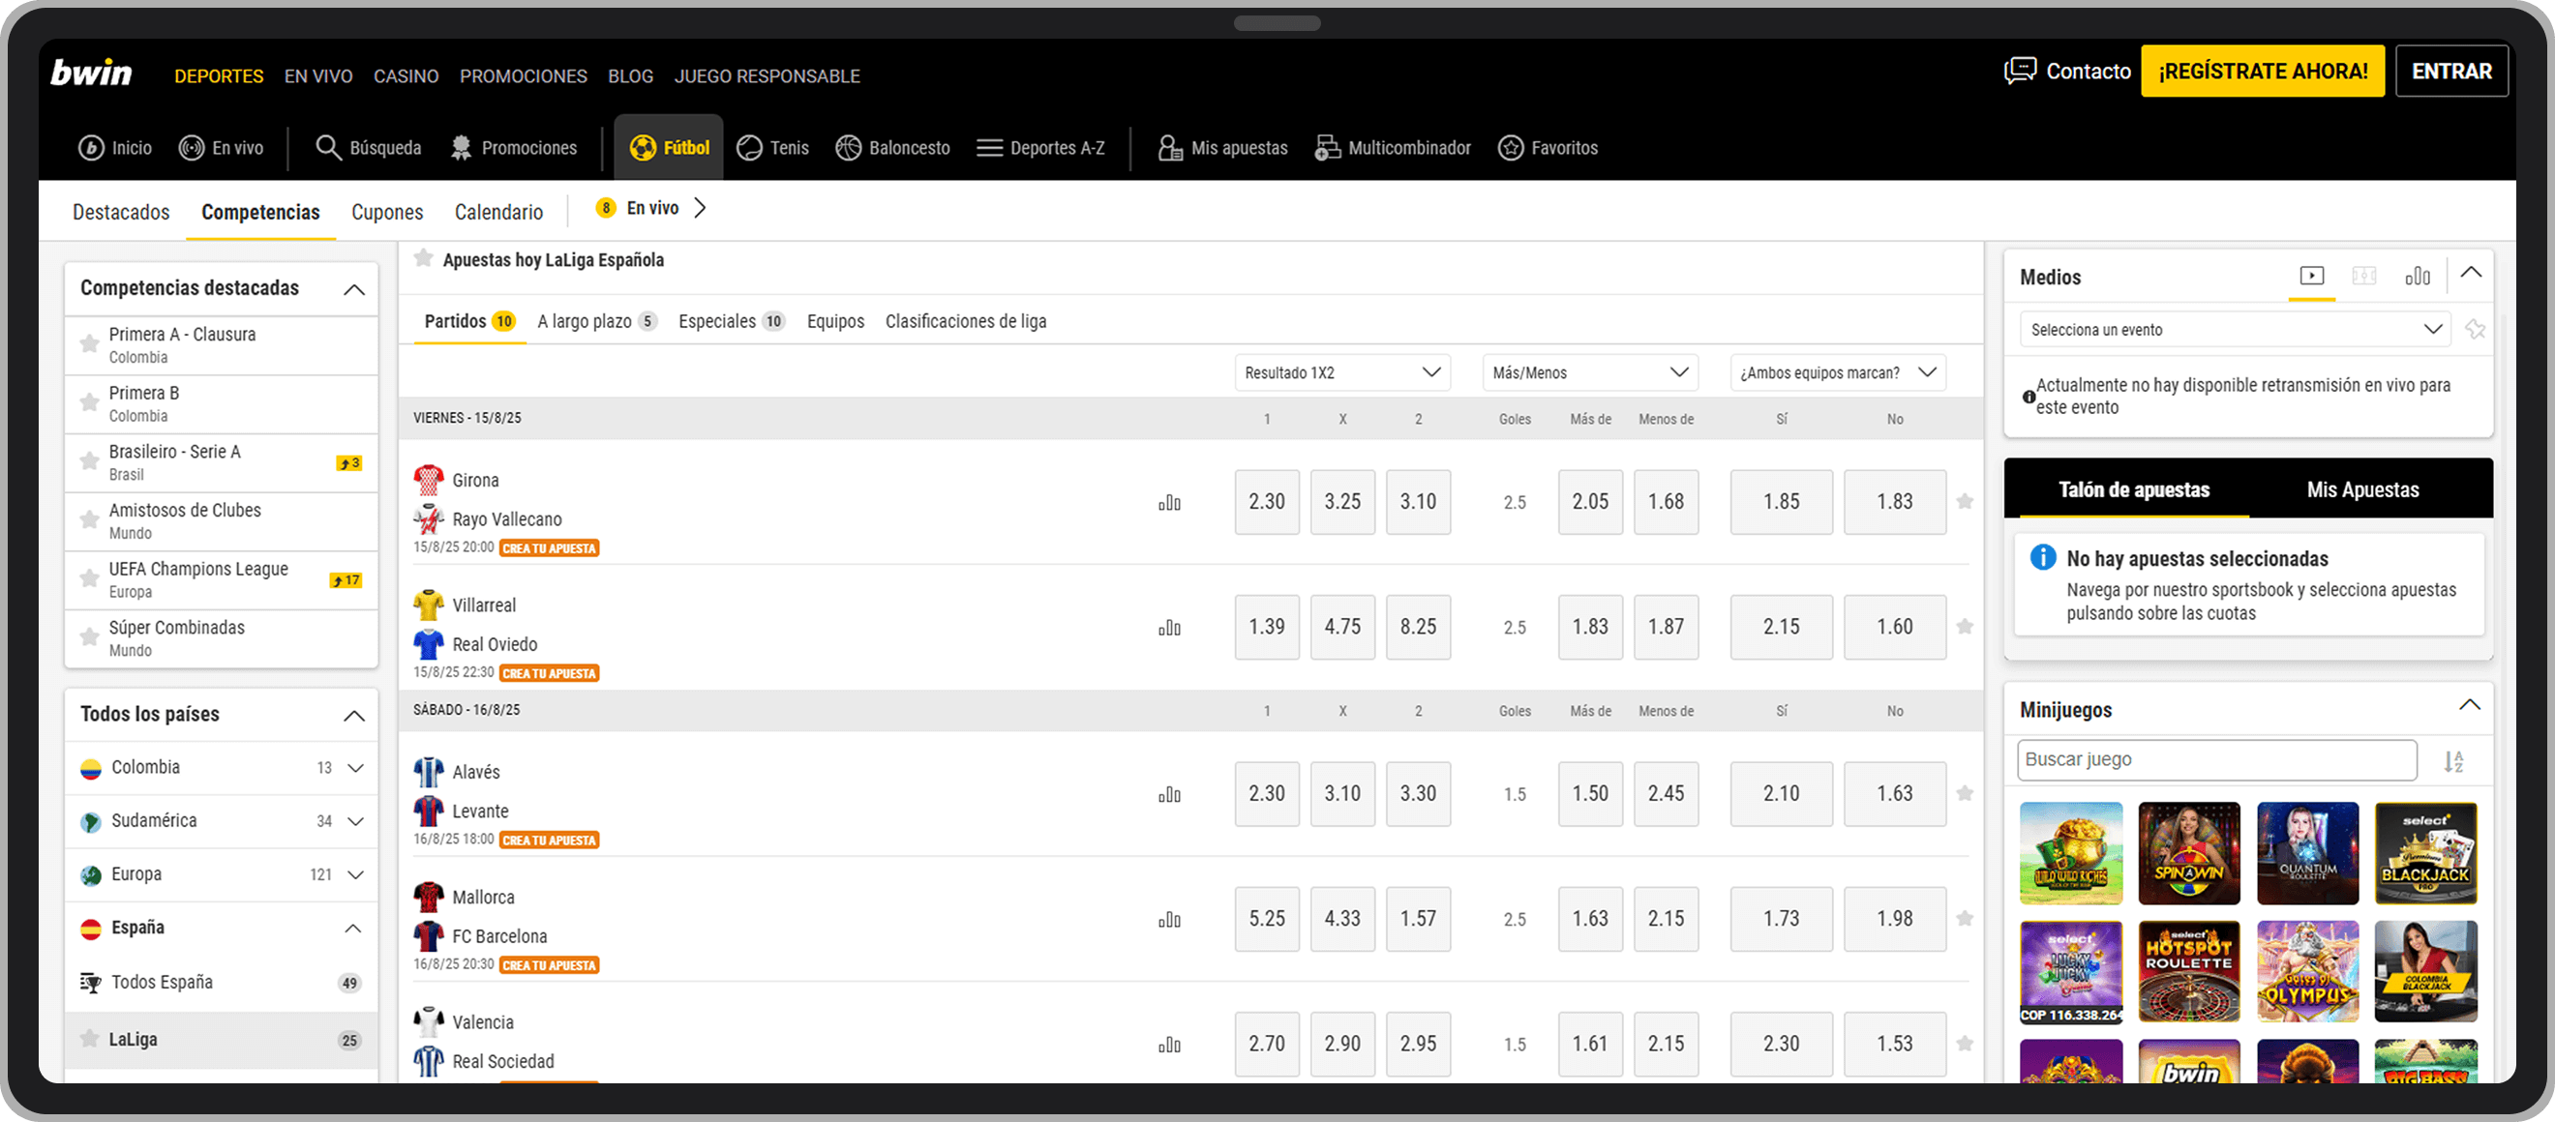The height and width of the screenshot is (1122, 2555).
Task: Switch to Cupones tab
Action: [x=387, y=212]
